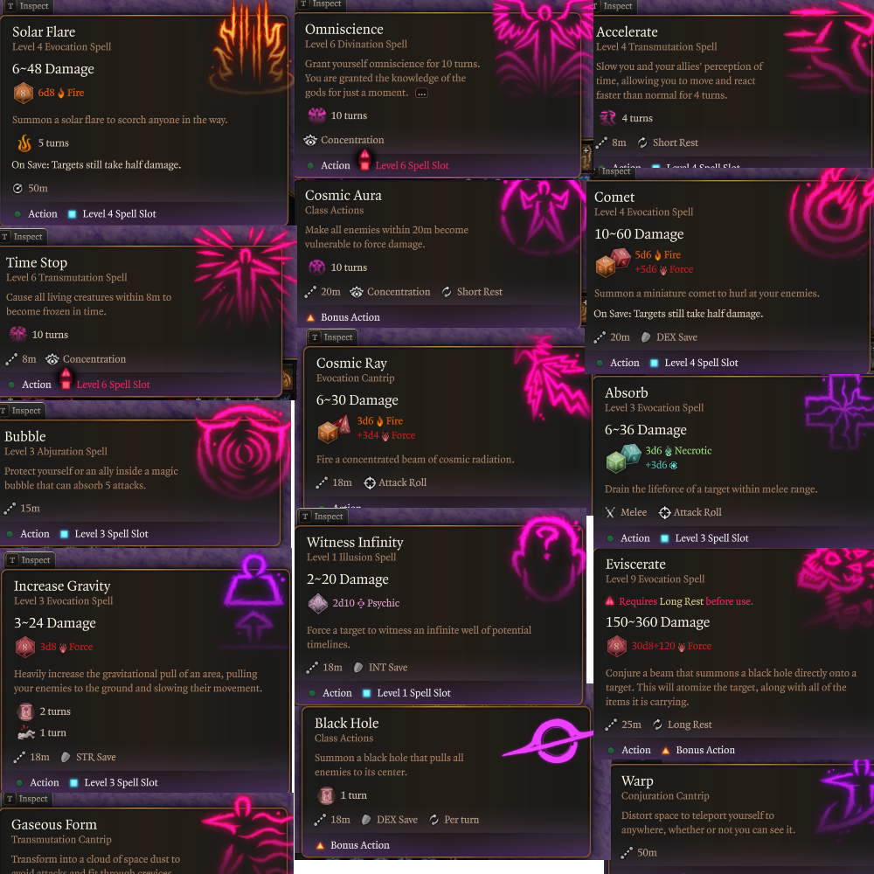The width and height of the screenshot is (874, 874).
Task: Click the Absorb purple cross icon
Action: 839,413
